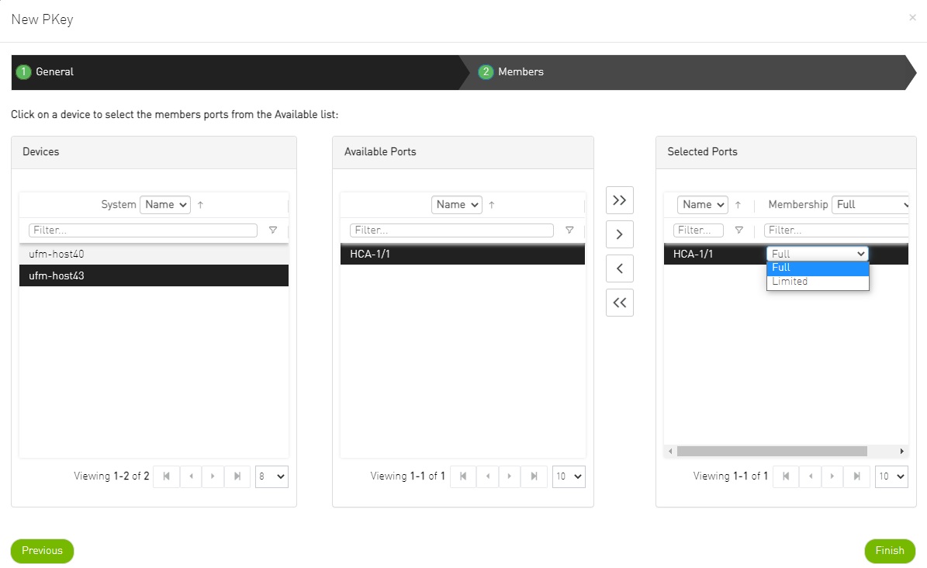Close the New PKey dialog

point(912,17)
